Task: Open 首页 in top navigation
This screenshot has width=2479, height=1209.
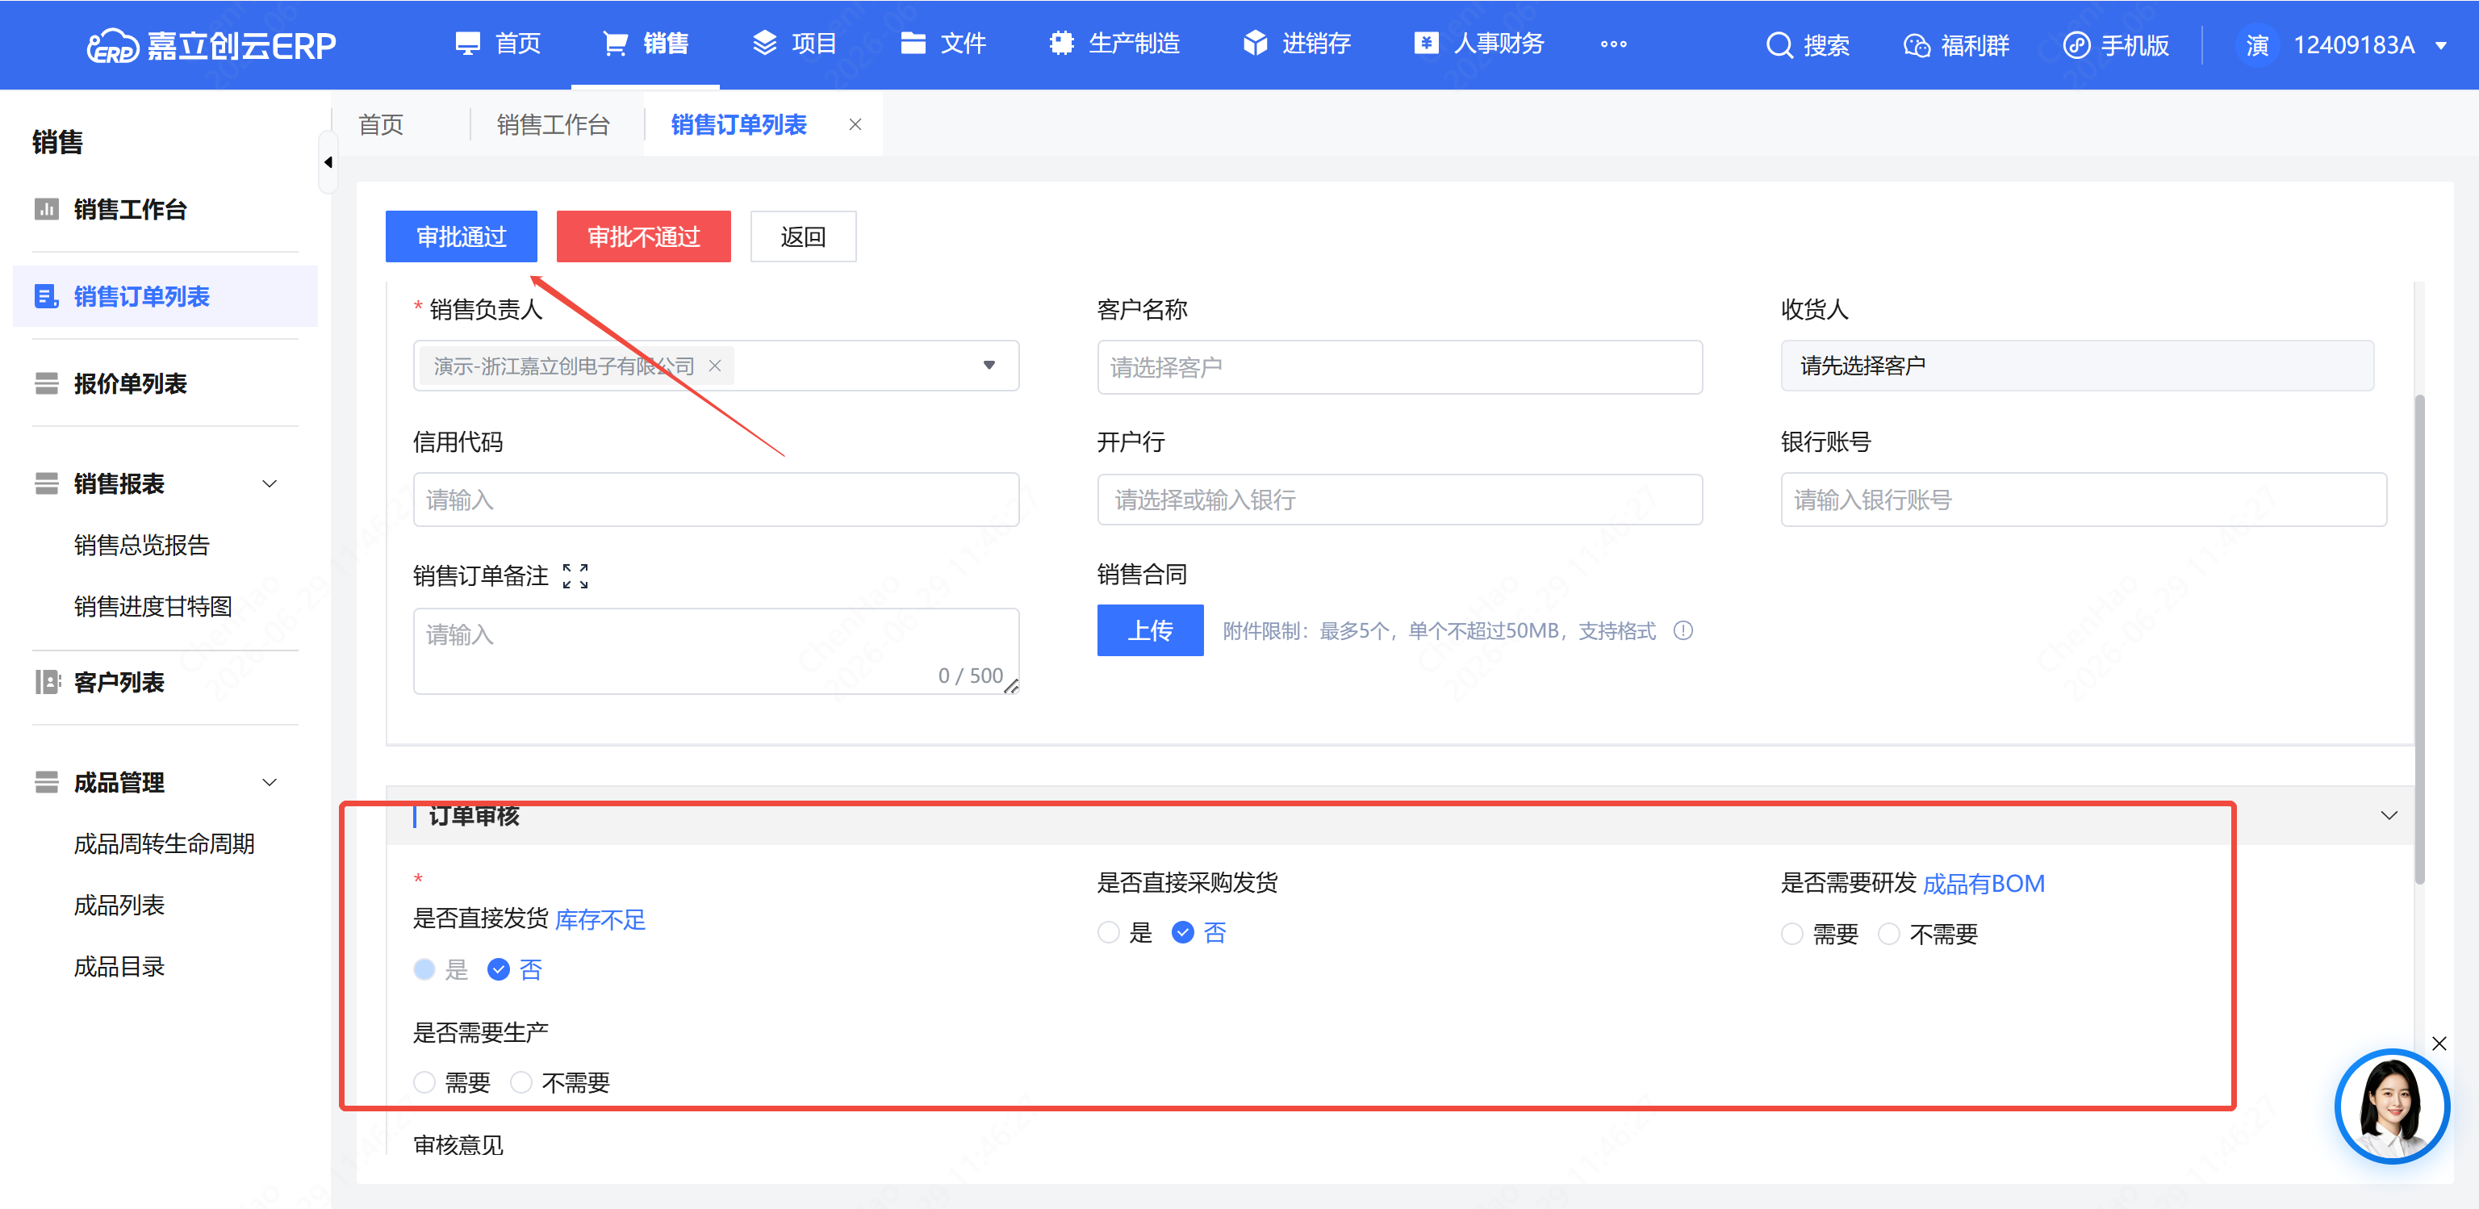Action: tap(498, 44)
